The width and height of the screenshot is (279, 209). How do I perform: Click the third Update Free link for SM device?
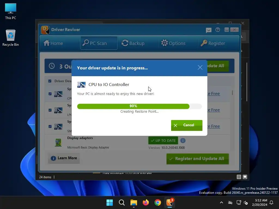213,126
